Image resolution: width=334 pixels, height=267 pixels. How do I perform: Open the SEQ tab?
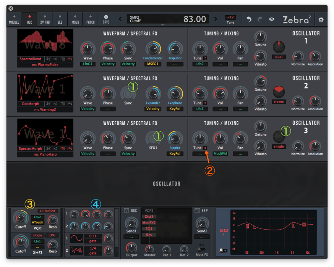[60, 19]
